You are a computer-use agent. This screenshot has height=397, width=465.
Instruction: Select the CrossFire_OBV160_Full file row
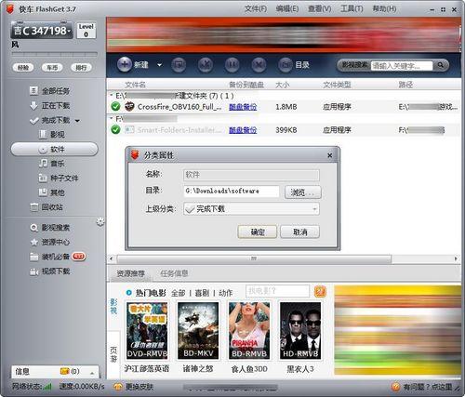(284, 107)
